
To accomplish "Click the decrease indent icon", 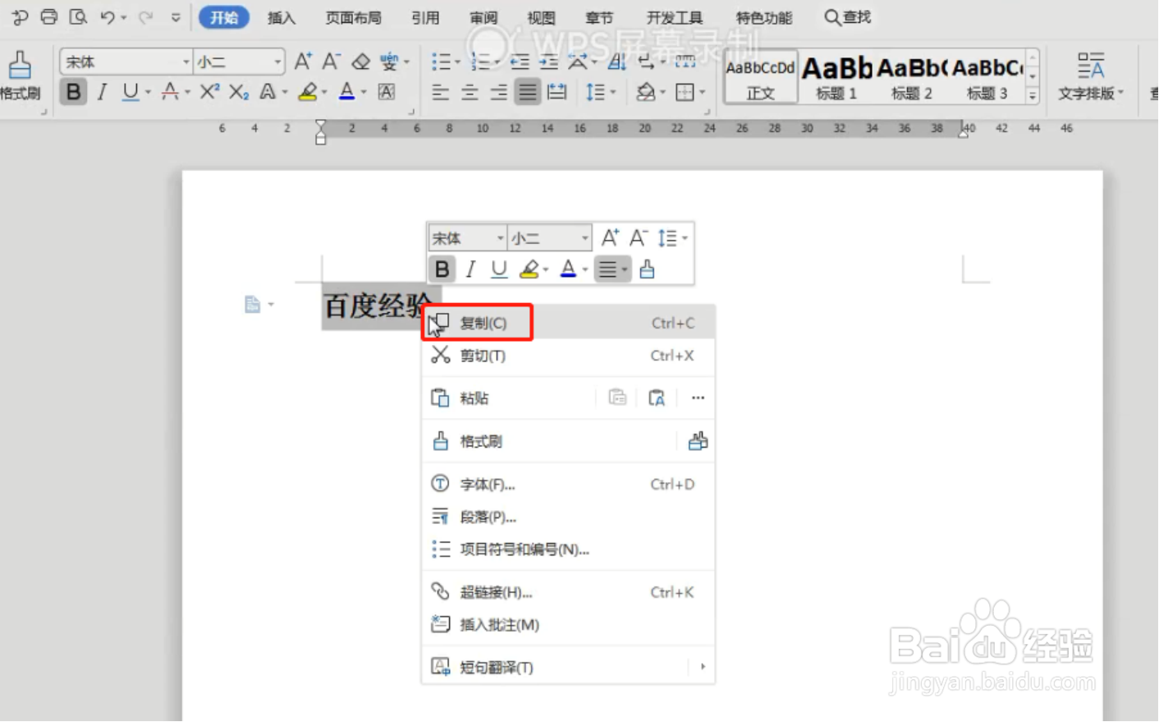I will [x=520, y=62].
